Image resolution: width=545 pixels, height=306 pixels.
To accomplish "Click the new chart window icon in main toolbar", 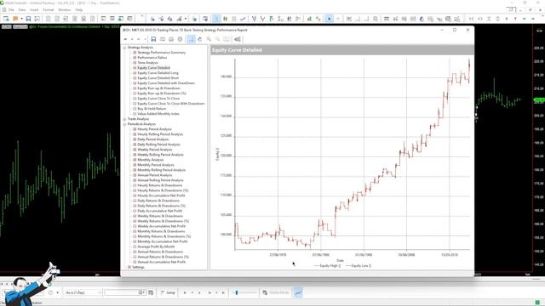I will coord(6,19).
